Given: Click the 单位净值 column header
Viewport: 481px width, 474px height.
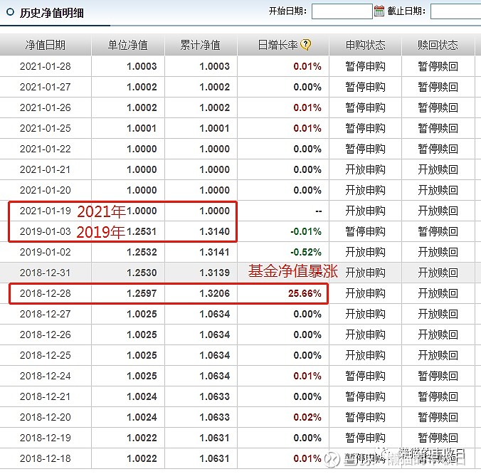Looking at the screenshot, I should (x=128, y=45).
